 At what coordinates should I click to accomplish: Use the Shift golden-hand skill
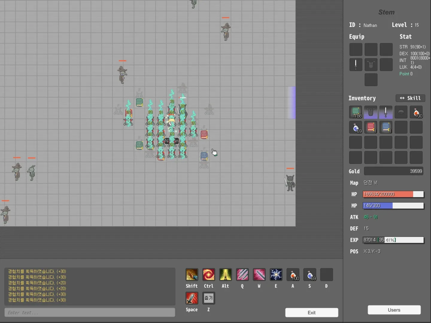coord(192,274)
